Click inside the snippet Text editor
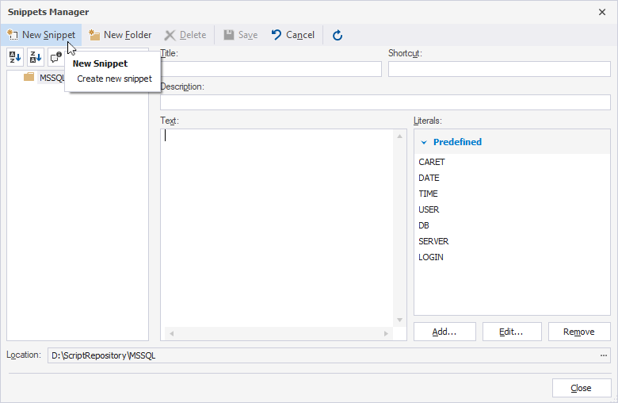Image resolution: width=618 pixels, height=403 pixels. (277, 228)
